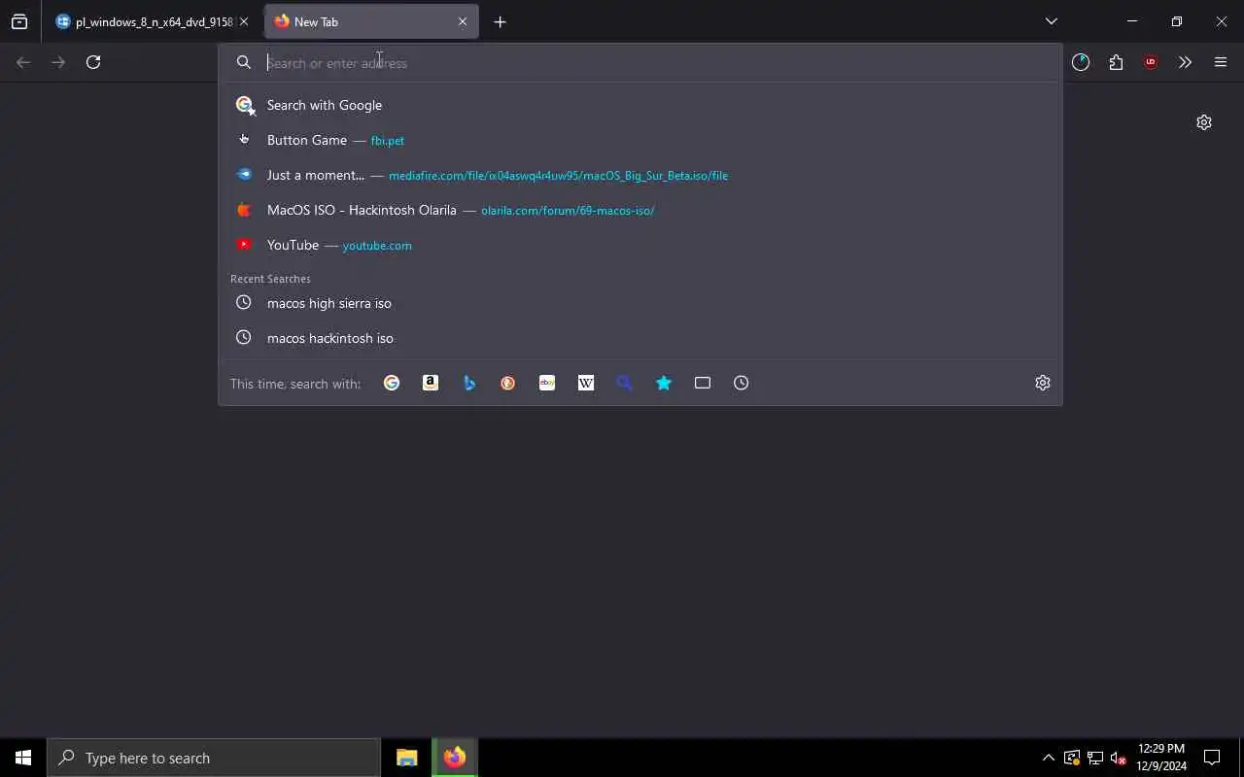
Task: Open search settings gear in the dropdown
Action: (1043, 383)
